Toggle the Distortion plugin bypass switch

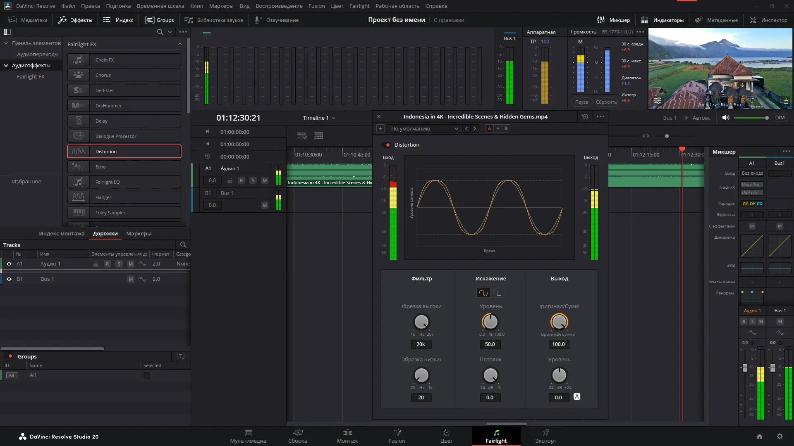tap(386, 145)
